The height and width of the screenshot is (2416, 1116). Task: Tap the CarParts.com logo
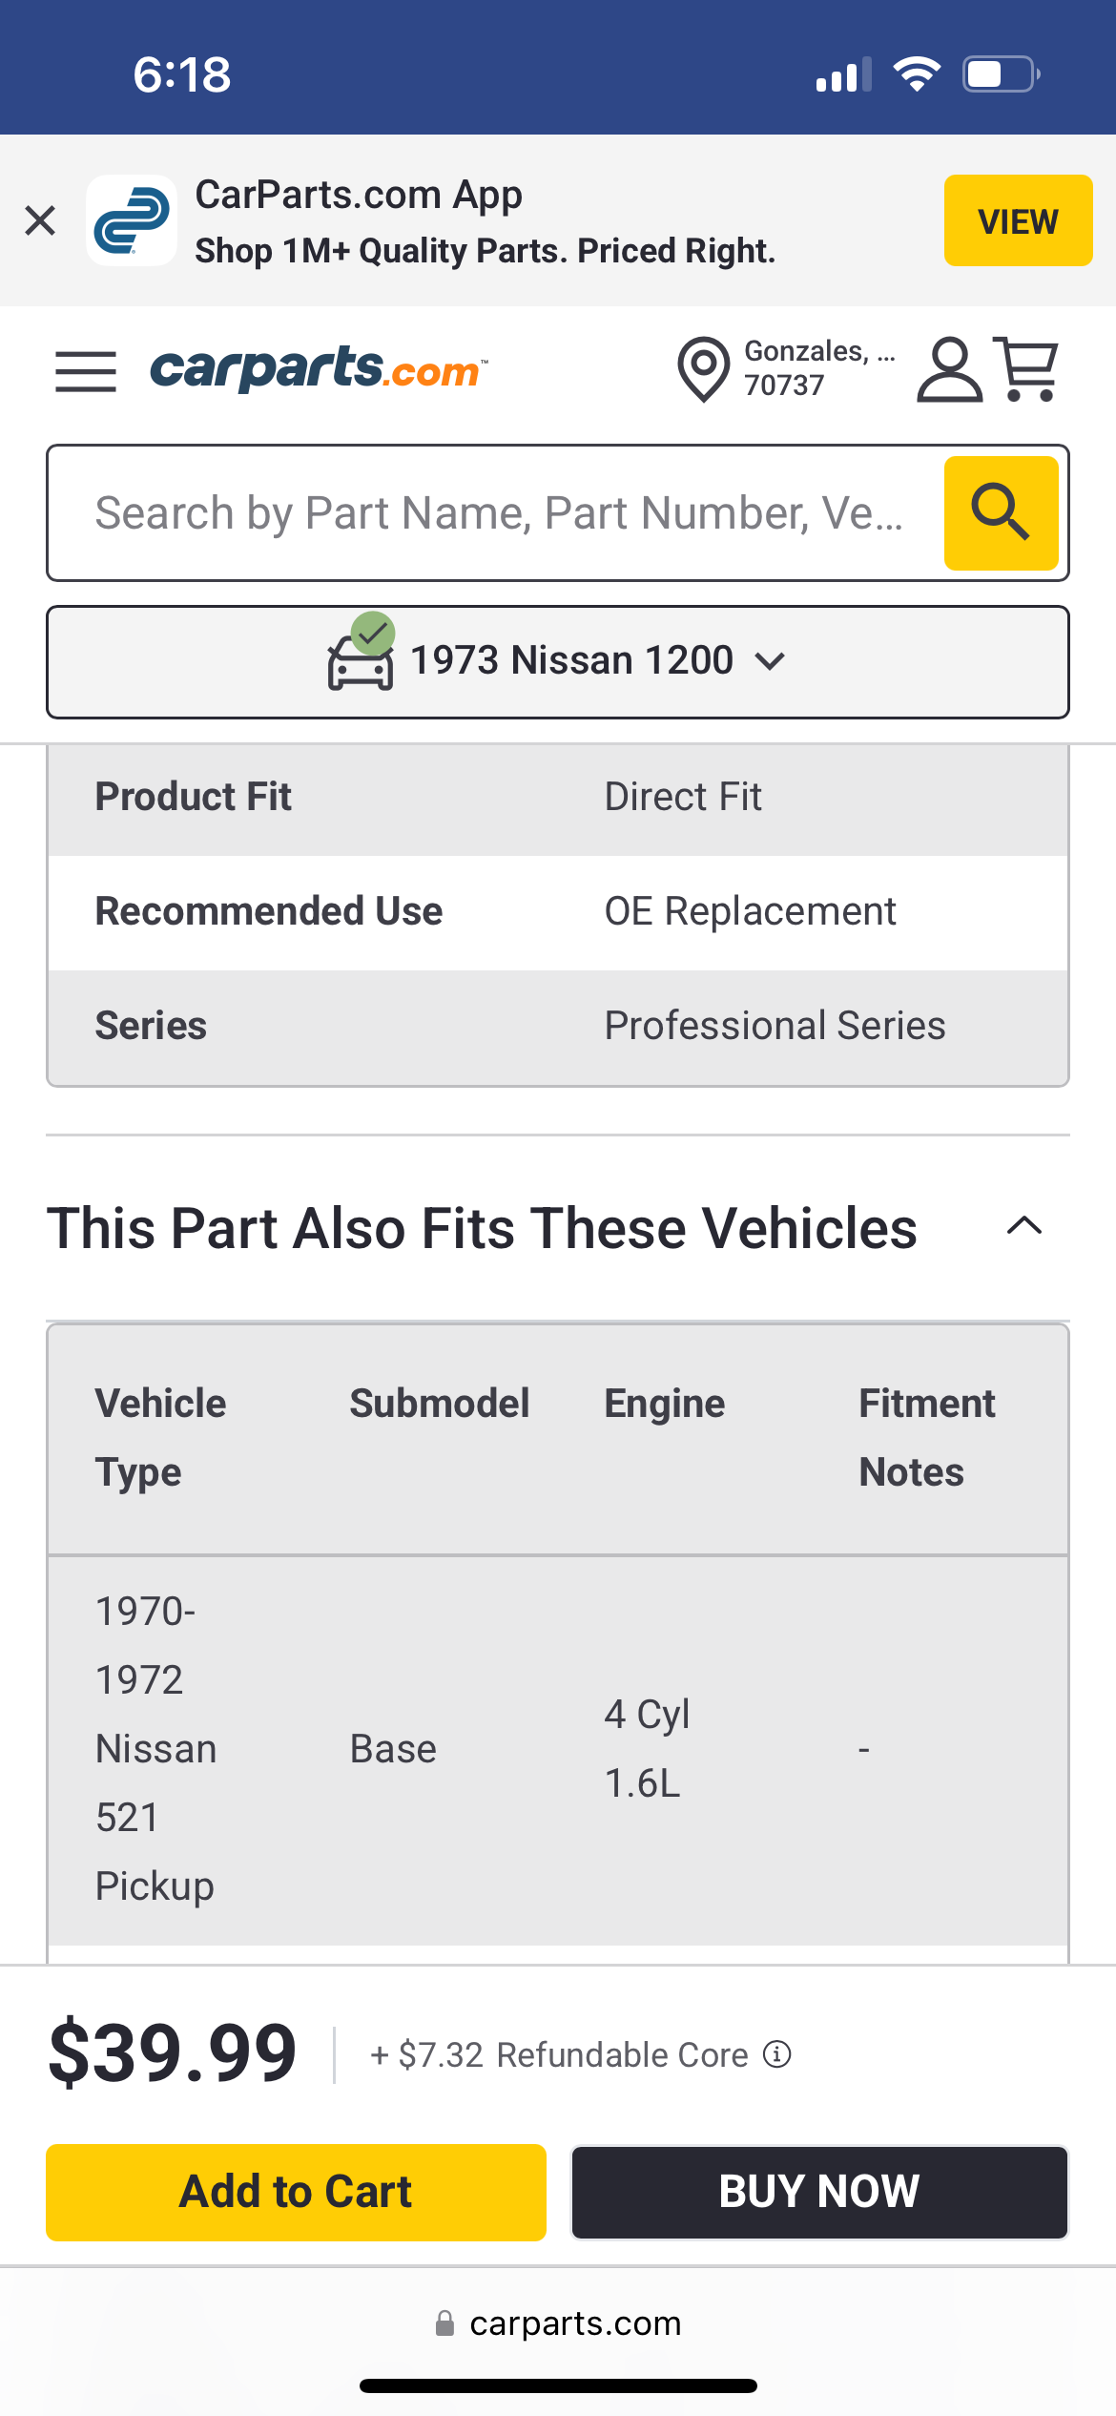coord(319,368)
